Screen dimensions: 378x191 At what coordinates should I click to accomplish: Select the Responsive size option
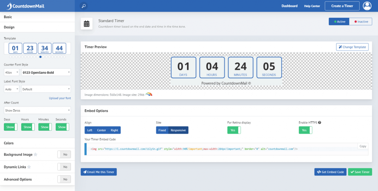pos(178,130)
